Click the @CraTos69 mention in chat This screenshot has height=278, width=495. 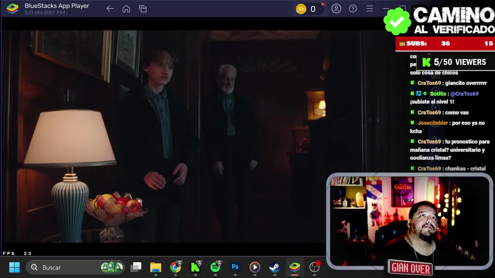pyautogui.click(x=464, y=93)
